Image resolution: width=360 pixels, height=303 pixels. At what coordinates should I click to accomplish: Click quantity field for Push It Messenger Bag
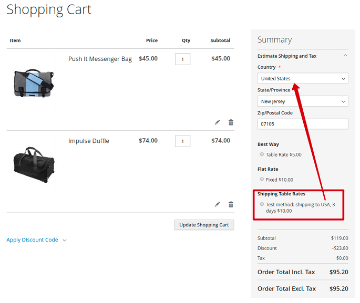(182, 59)
